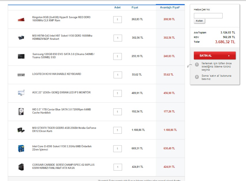Open Intel Core i5 4590 İşlemci link

tap(62, 148)
